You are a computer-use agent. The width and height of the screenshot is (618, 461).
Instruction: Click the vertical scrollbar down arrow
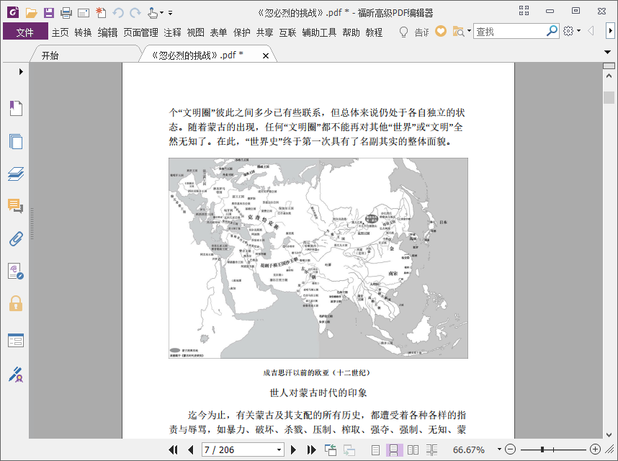pyautogui.click(x=609, y=434)
